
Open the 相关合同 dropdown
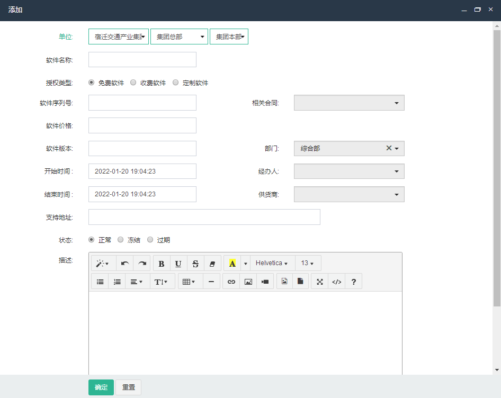coord(349,103)
